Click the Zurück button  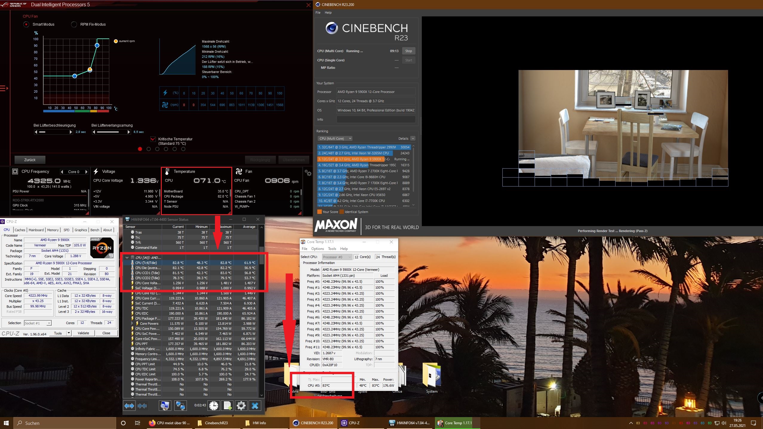point(30,160)
